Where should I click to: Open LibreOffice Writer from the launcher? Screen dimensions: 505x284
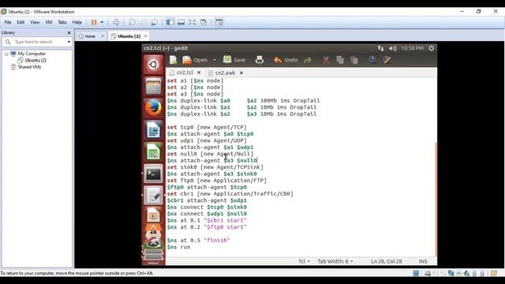click(153, 130)
